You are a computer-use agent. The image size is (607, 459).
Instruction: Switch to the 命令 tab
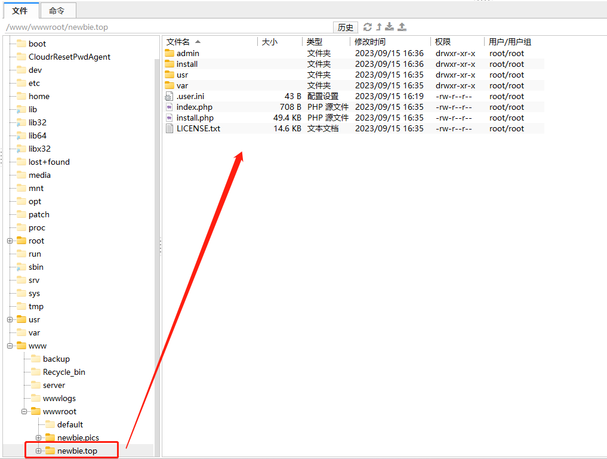pos(58,11)
